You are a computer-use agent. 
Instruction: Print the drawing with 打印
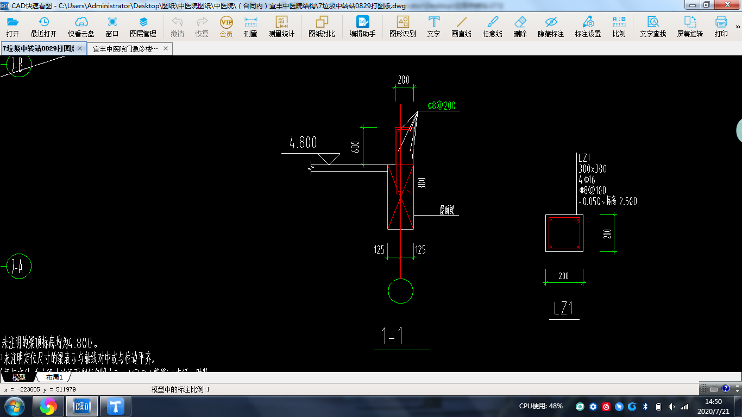(721, 27)
